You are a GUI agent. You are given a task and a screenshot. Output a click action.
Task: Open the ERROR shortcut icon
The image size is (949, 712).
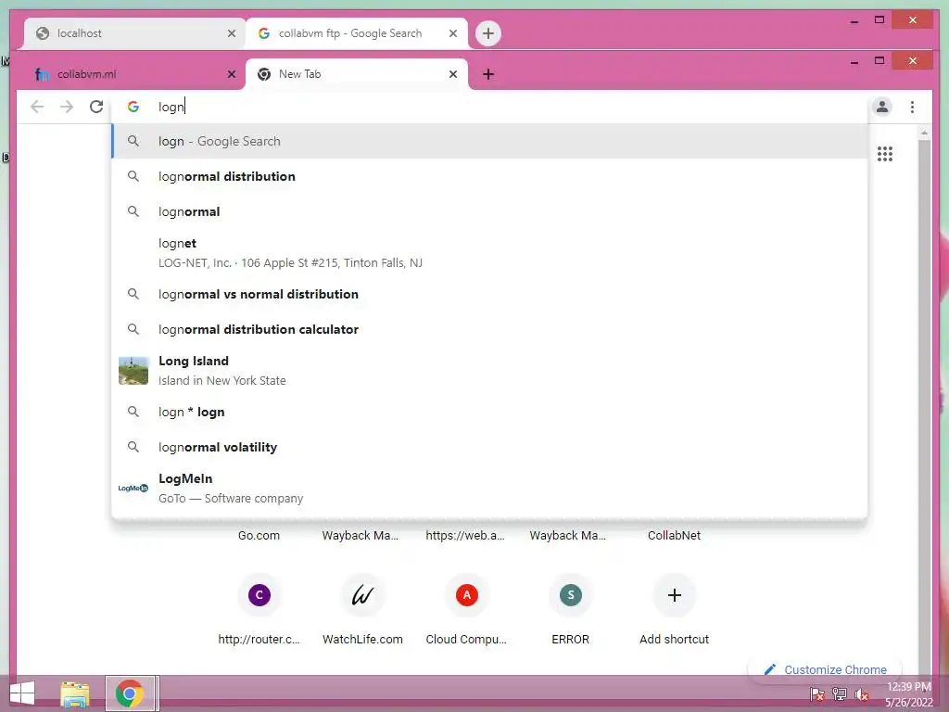point(571,595)
